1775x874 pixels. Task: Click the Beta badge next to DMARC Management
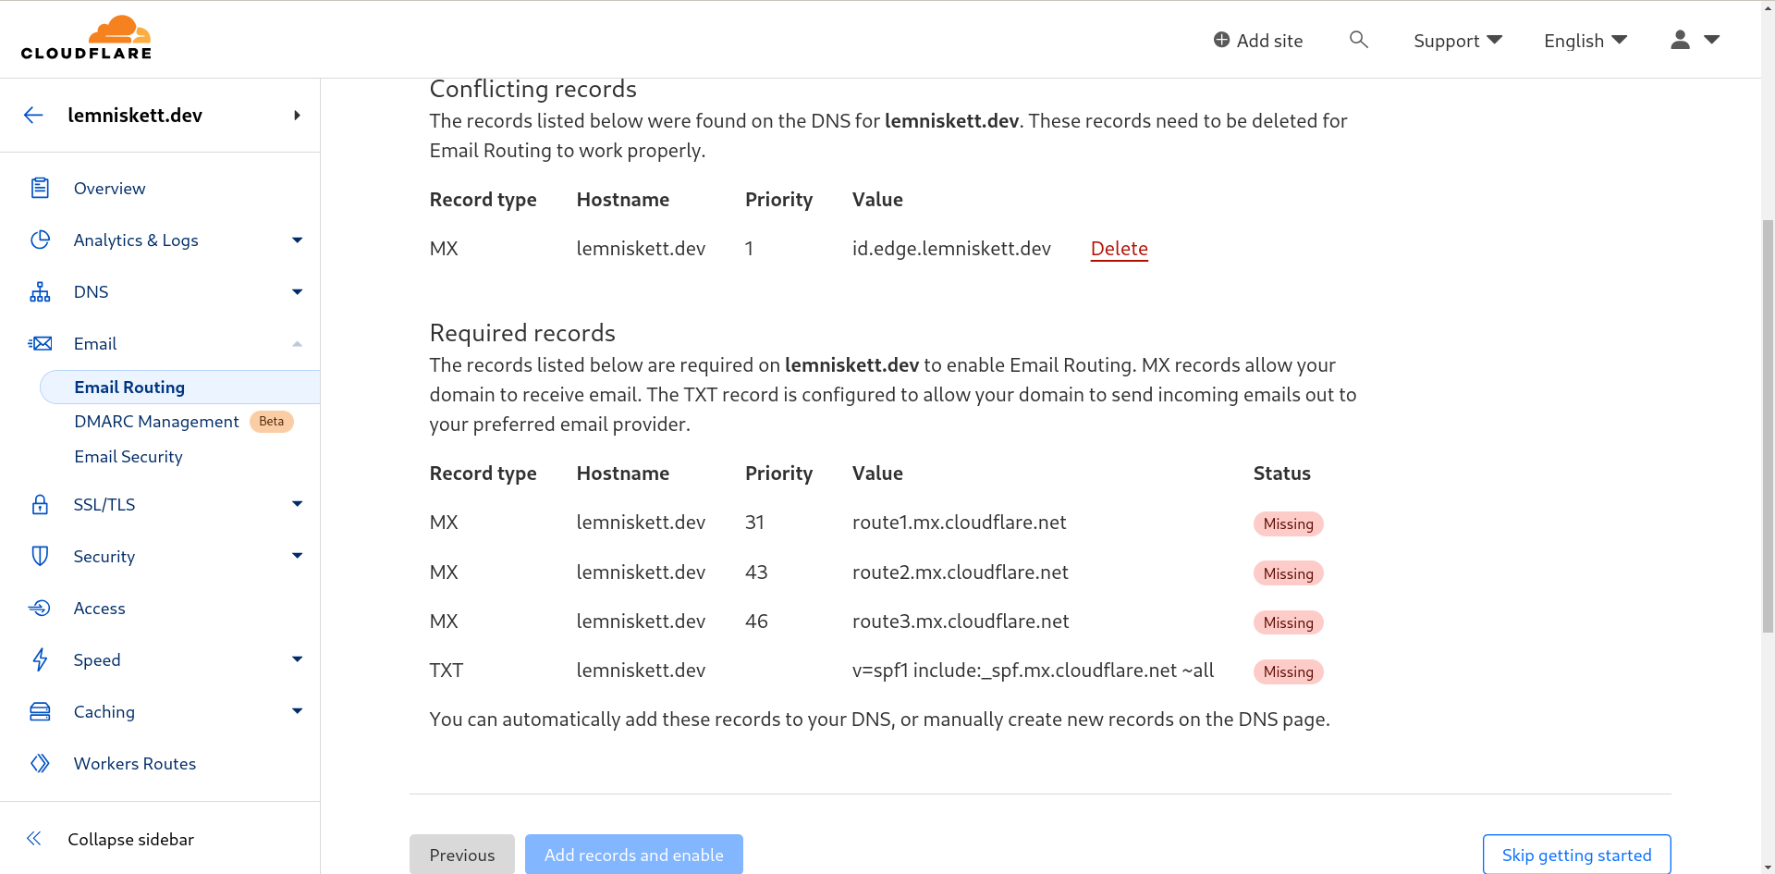271,421
